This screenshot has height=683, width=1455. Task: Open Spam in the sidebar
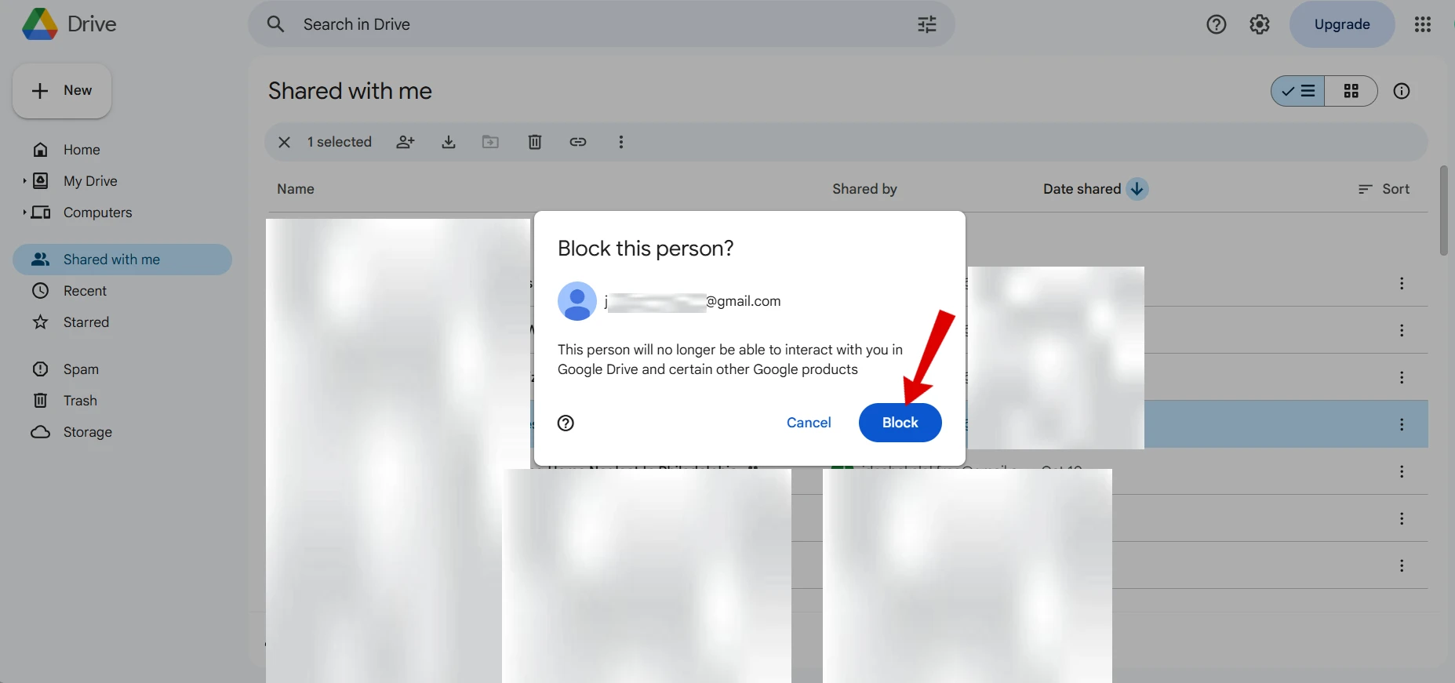click(81, 369)
